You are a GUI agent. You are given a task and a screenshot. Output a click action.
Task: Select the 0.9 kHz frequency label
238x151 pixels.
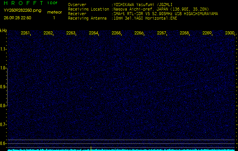3,87
